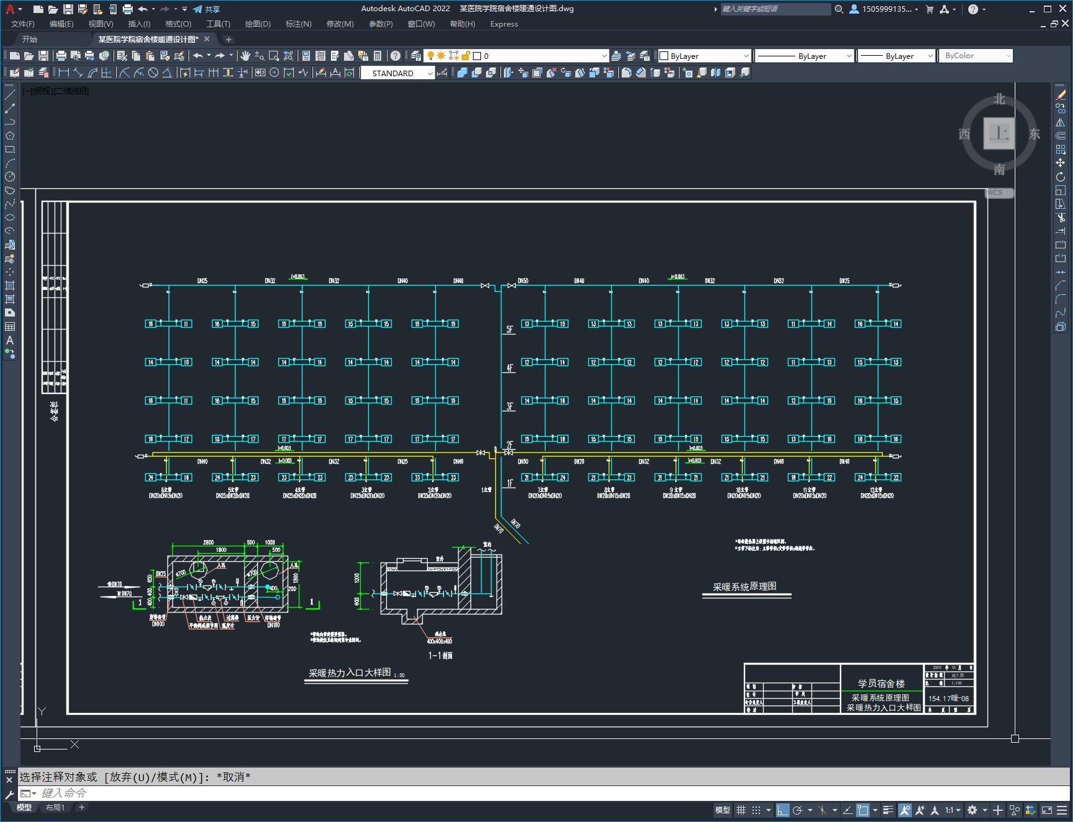Click the 模型 model tab

pos(24,807)
